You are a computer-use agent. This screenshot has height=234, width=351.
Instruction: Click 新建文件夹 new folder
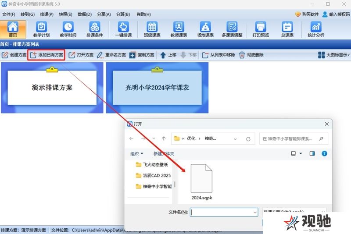pos(164,153)
